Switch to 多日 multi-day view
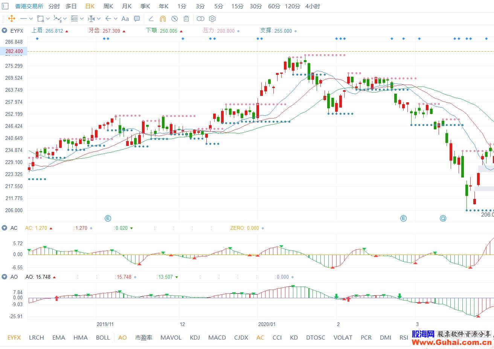This screenshot has width=494, height=349. [x=71, y=6]
